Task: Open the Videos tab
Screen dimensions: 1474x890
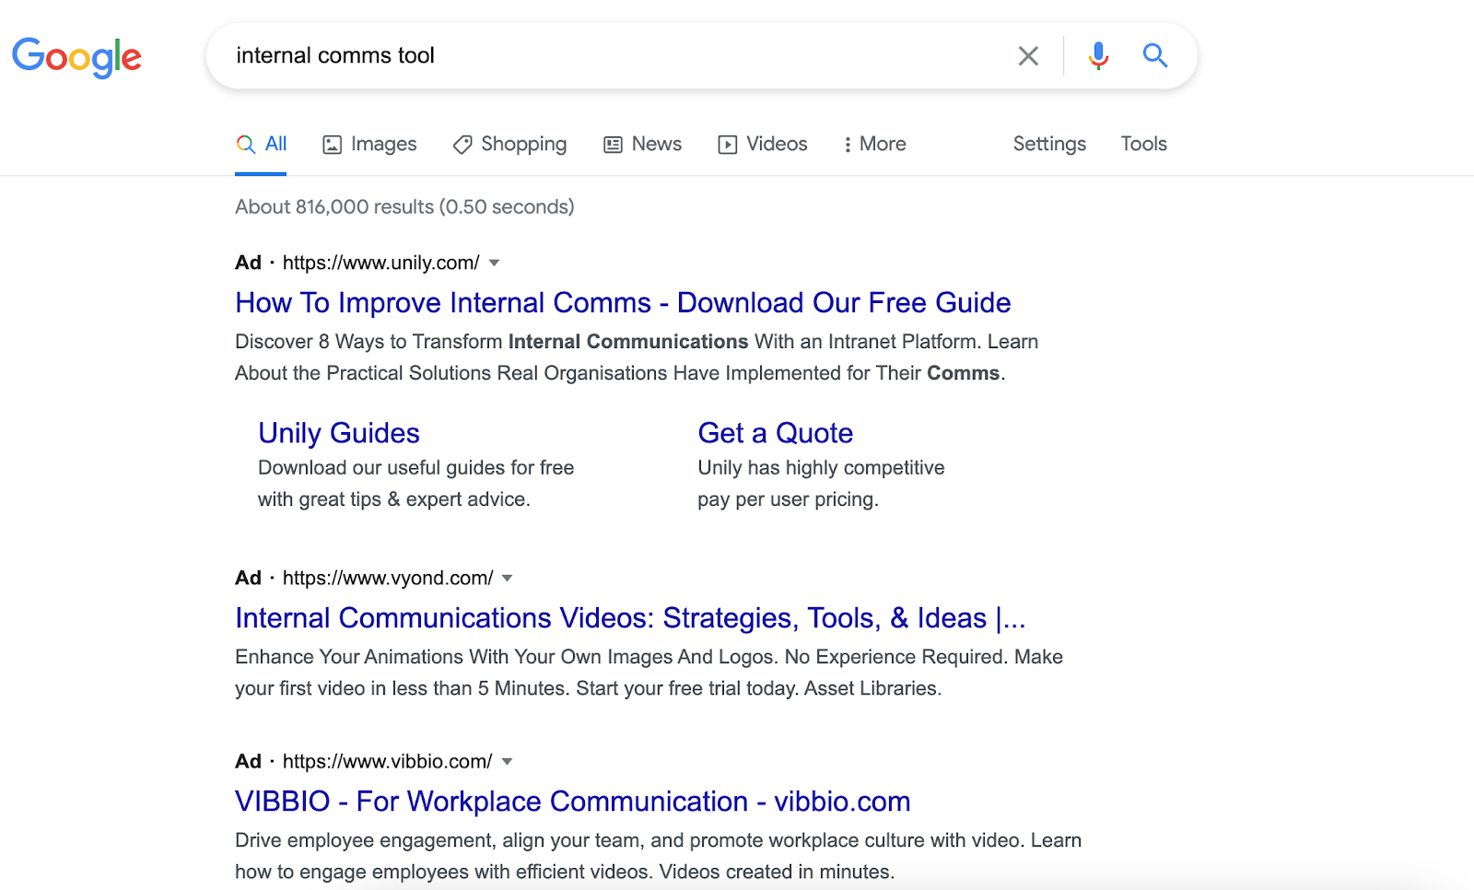Action: point(763,145)
